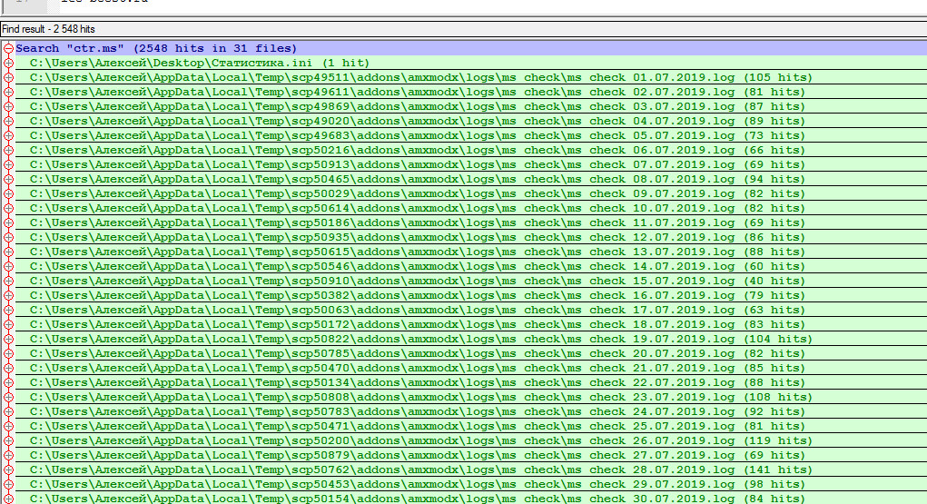Collapse the Search "ctr.ms" results root
This screenshot has width=927, height=504.
click(x=8, y=48)
